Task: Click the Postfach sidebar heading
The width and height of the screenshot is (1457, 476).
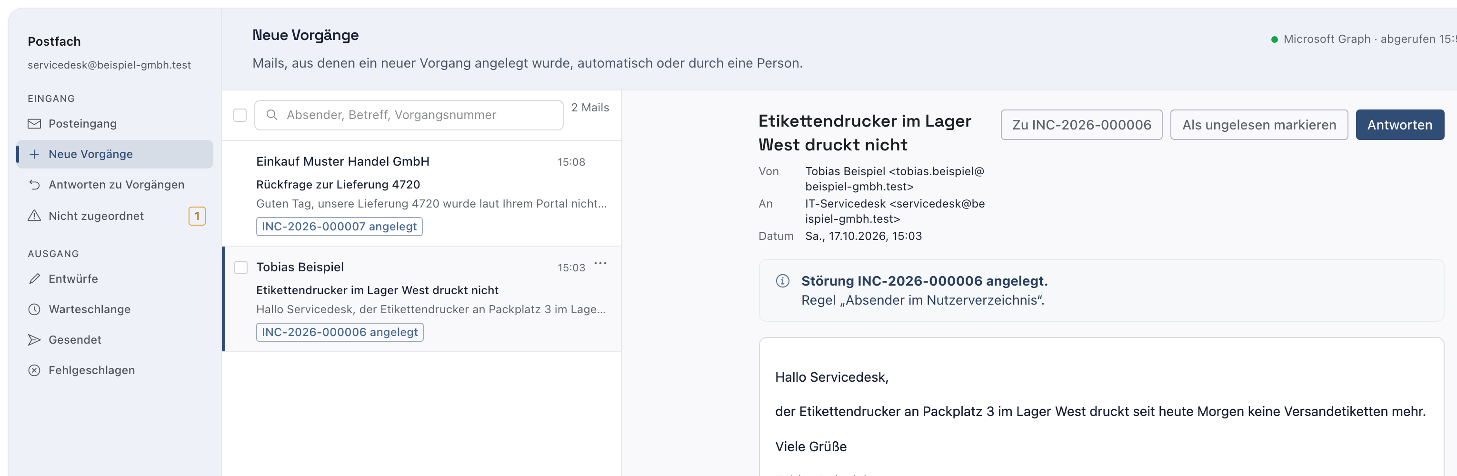Action: [54, 41]
